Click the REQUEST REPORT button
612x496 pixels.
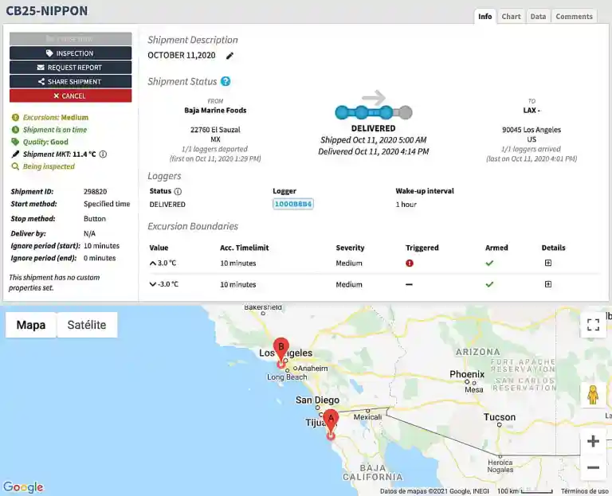coord(71,68)
